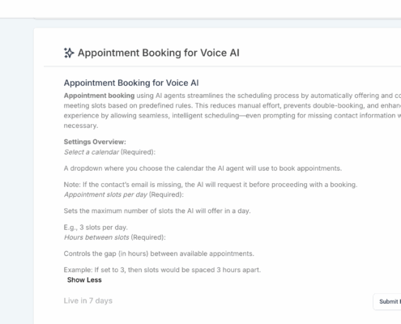
Task: Click the example about slots spaced 3 hours apart
Action: [162, 270]
